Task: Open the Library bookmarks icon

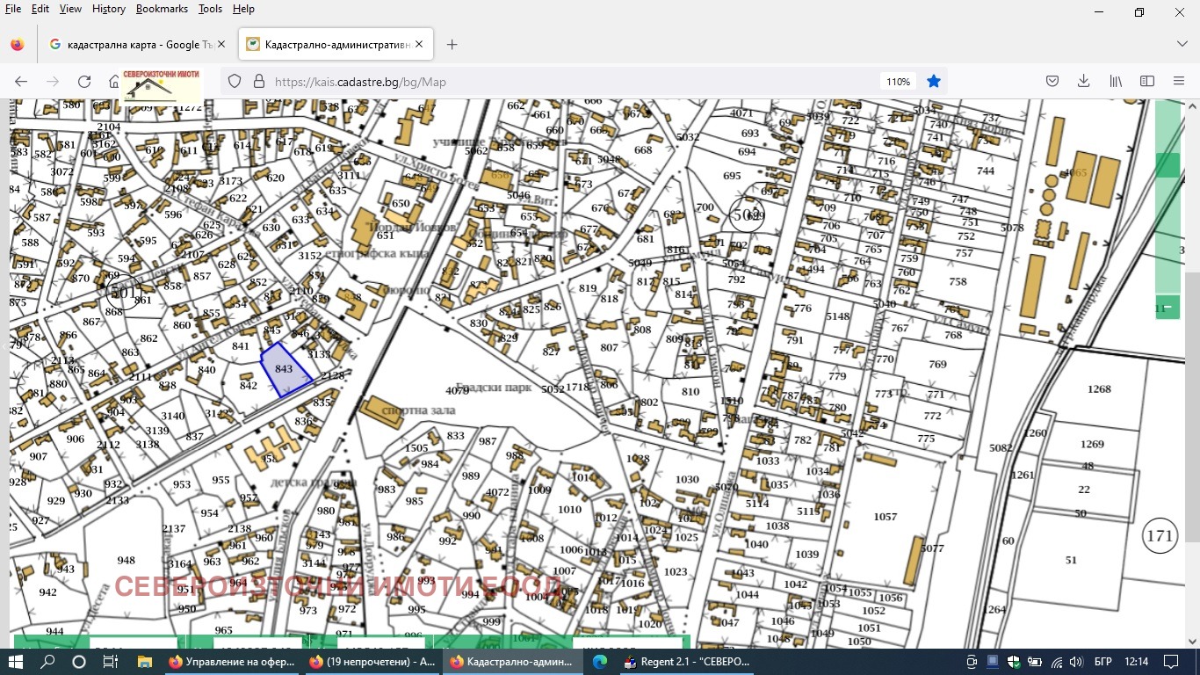Action: coord(1116,82)
